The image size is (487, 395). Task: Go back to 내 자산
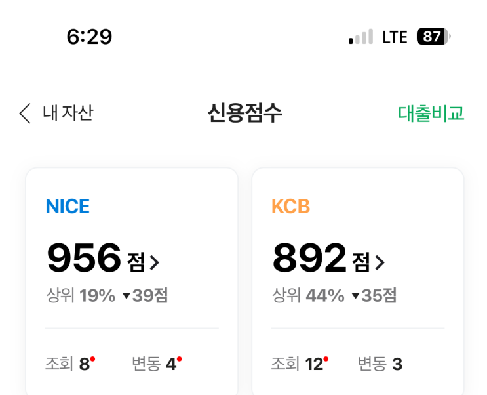[x=68, y=113]
